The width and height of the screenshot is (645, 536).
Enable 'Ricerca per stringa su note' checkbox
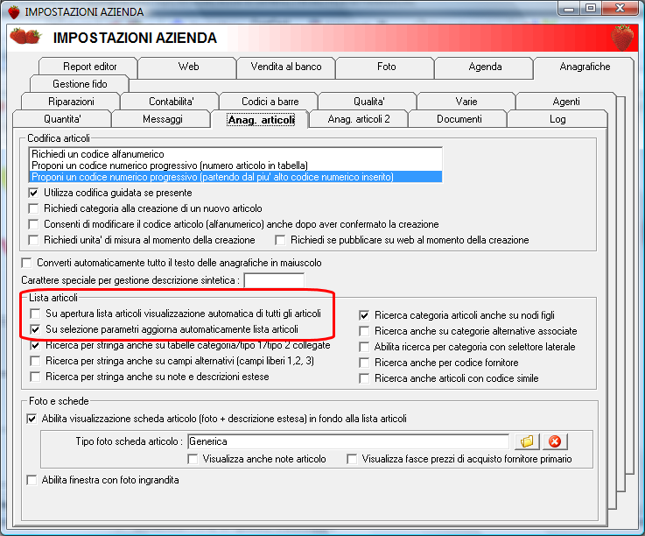point(35,377)
